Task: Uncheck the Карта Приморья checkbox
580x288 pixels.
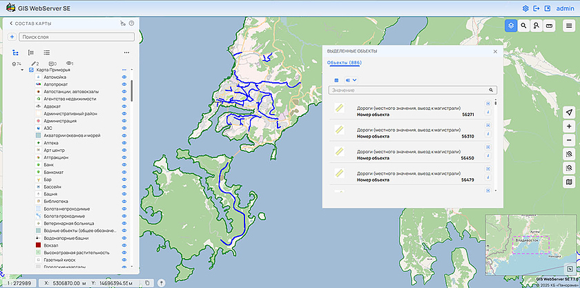Action: tap(31, 70)
